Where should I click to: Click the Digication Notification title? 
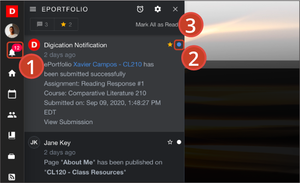[75, 45]
